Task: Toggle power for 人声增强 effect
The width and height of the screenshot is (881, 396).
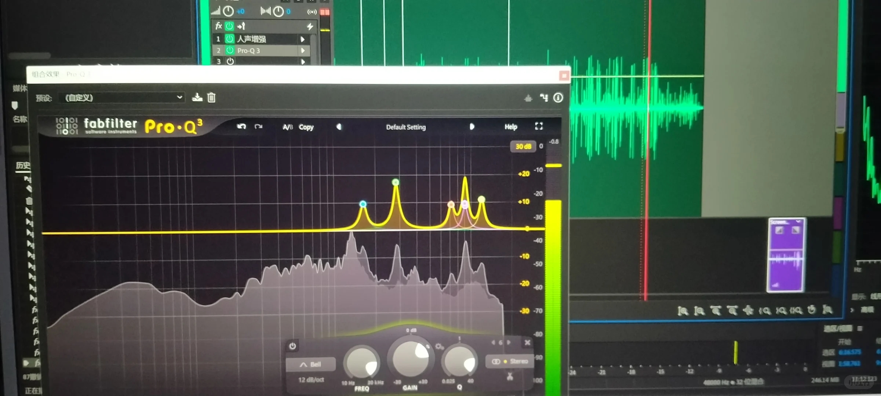Action: [x=229, y=38]
